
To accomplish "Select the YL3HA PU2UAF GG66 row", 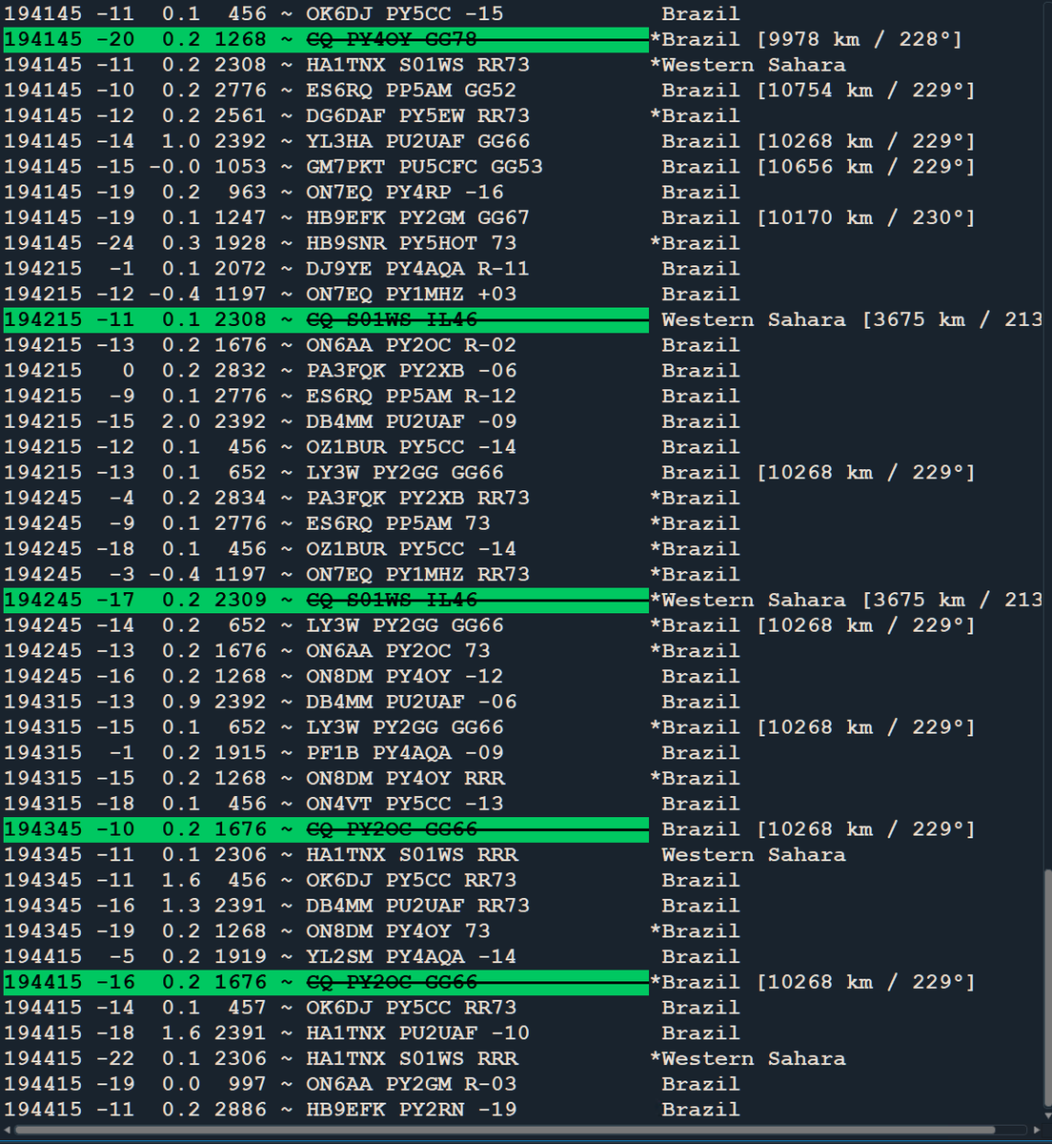I will point(522,141).
